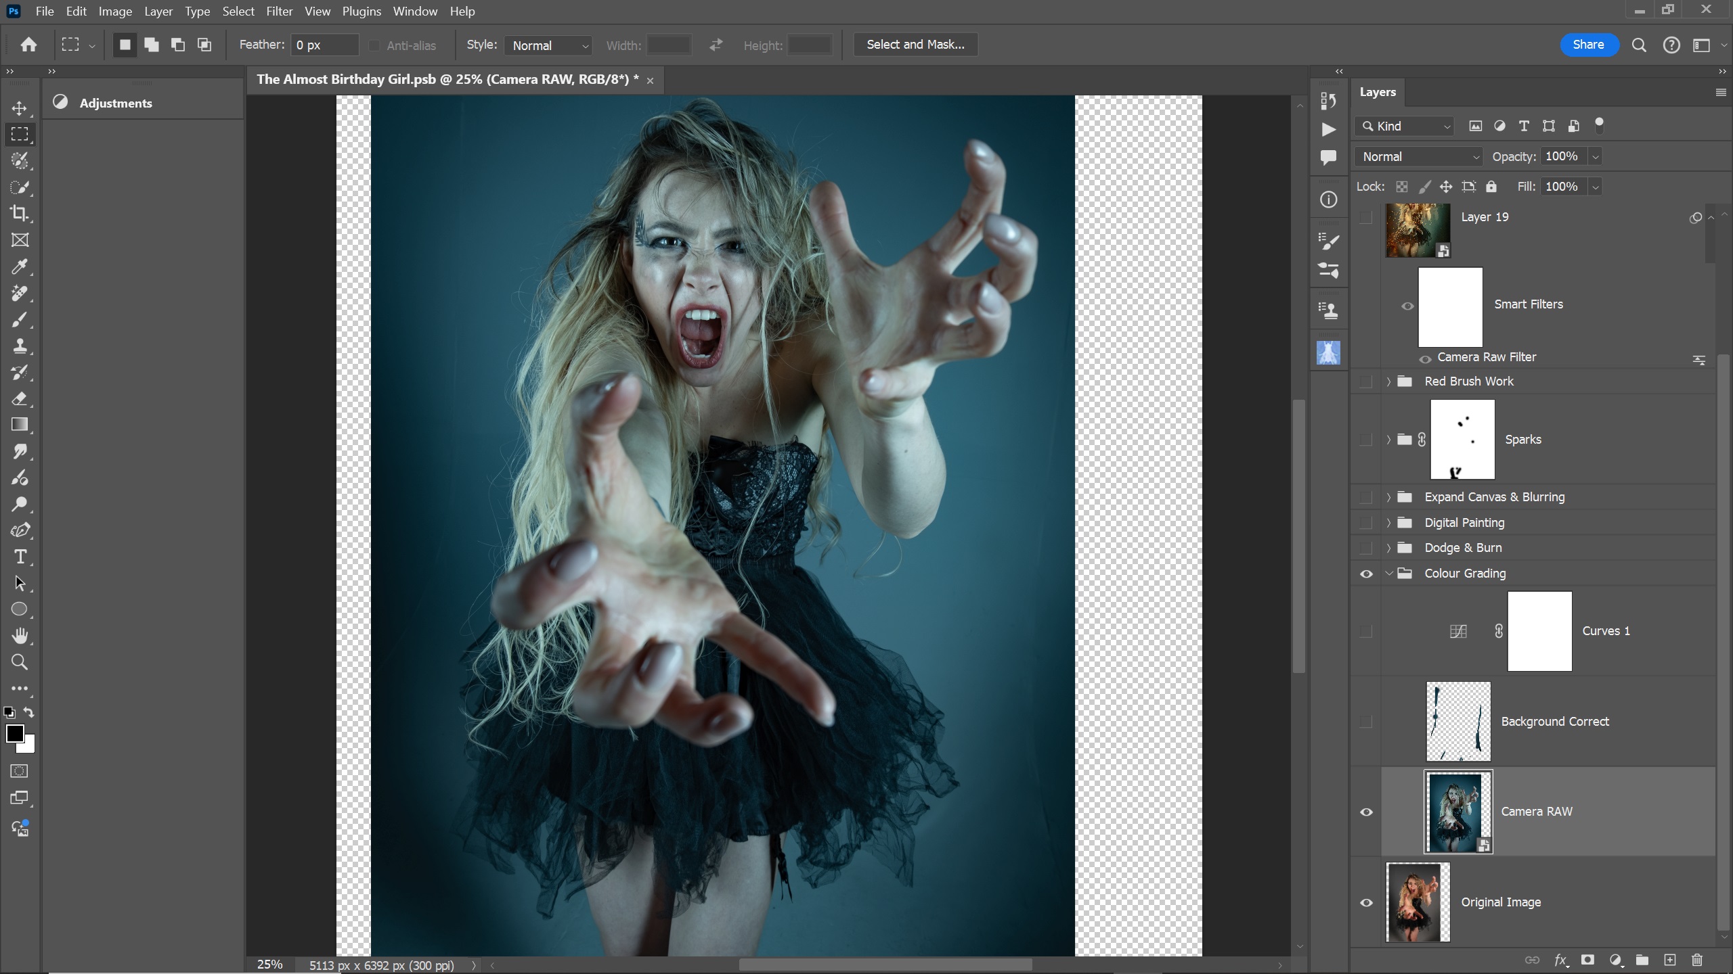This screenshot has width=1733, height=974.
Task: Click the delete layer trash icon
Action: click(1696, 960)
